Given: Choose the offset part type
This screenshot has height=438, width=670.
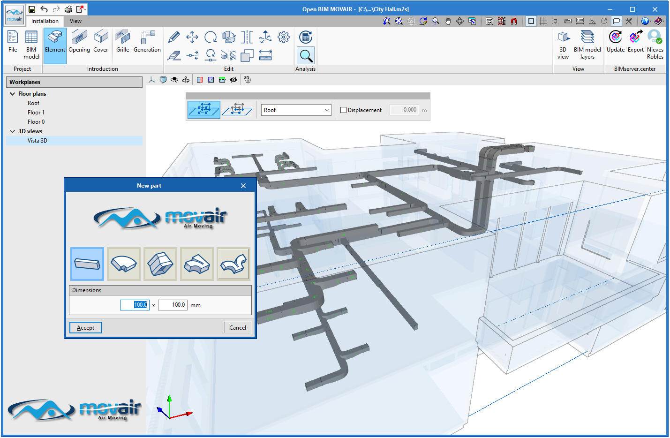Looking at the screenshot, I should point(197,264).
